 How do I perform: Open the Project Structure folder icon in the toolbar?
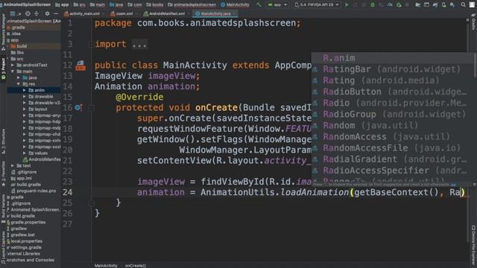(x=418, y=4)
